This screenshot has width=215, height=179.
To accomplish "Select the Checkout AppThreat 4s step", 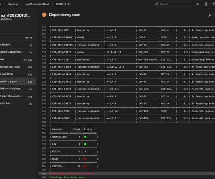I will coord(18,52).
